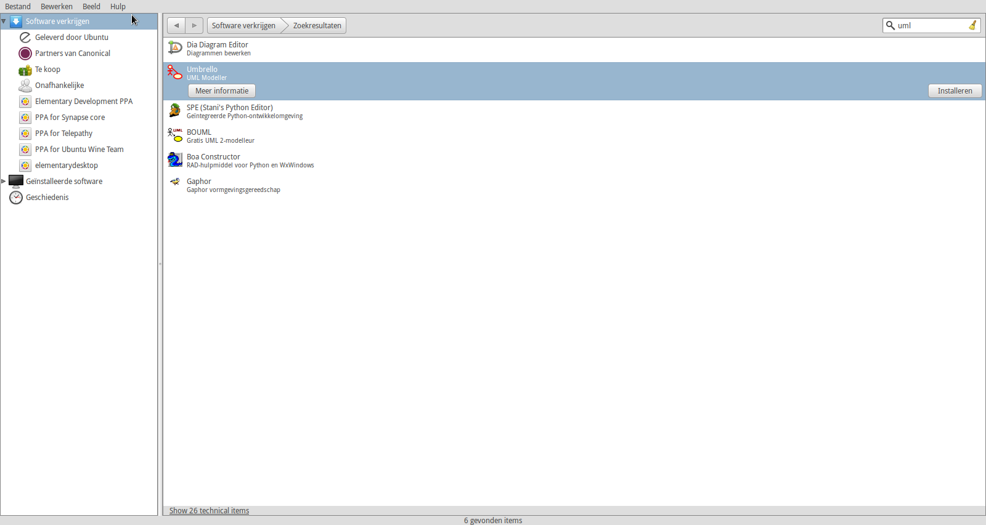Select Onafhankelijke in sidebar
Image resolution: width=986 pixels, height=525 pixels.
click(x=59, y=86)
